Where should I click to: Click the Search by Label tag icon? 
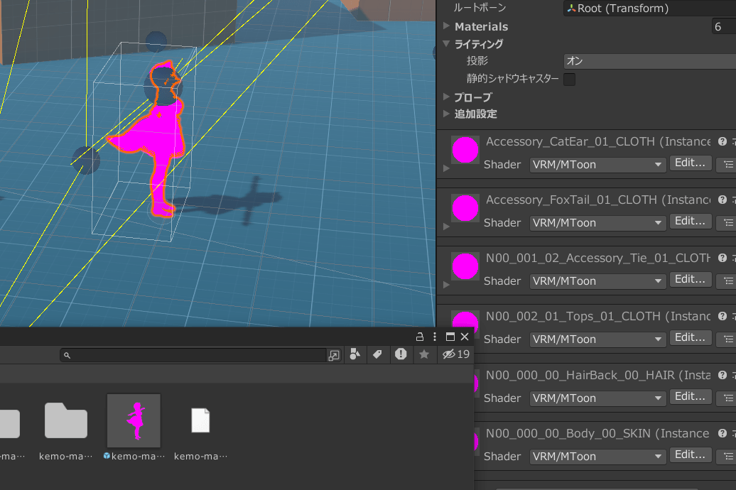[378, 354]
